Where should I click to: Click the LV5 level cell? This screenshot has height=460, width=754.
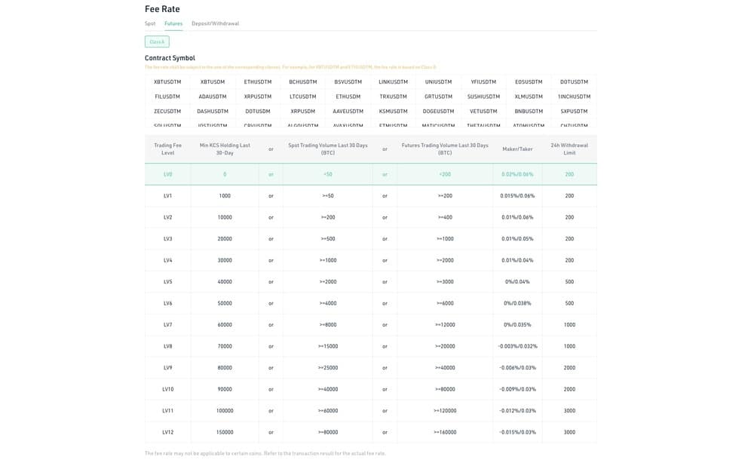coord(168,282)
